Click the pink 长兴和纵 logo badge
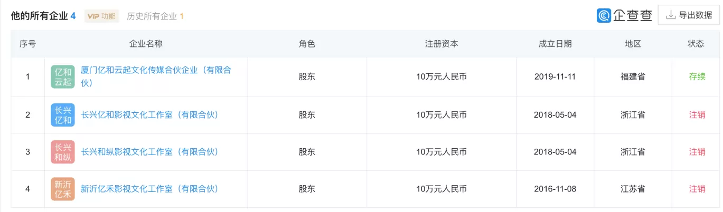Image resolution: width=723 pixels, height=212 pixels. click(63, 152)
